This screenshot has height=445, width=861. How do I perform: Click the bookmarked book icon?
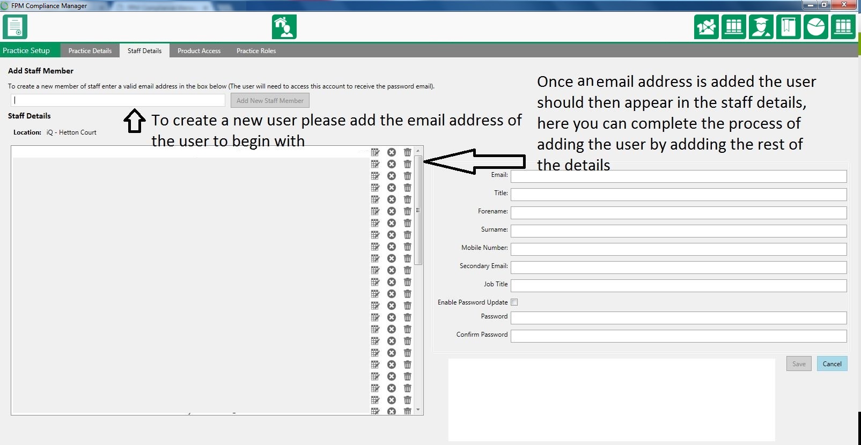(x=788, y=27)
